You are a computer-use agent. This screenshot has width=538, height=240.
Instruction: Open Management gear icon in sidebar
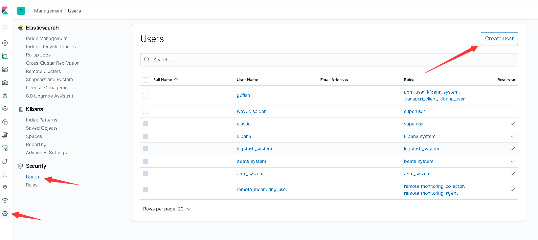tap(5, 214)
